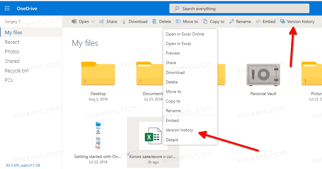The width and height of the screenshot is (322, 169).
Task: Open Photos in the sidebar
Action: (x=12, y=52)
